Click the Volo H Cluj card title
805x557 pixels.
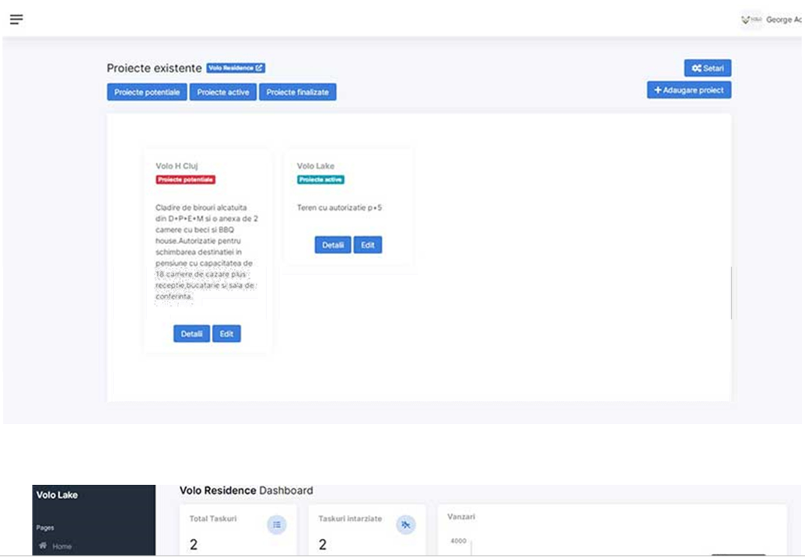pos(177,165)
